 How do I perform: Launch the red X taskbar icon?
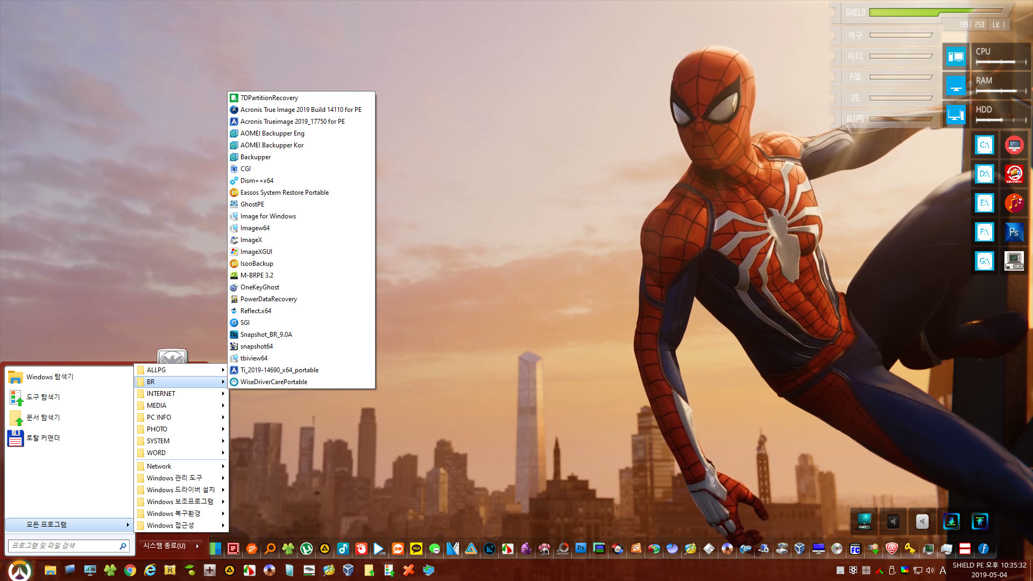click(408, 570)
